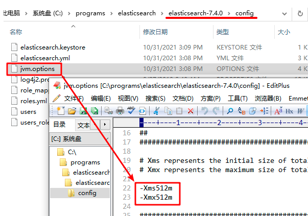Expand the chevron after programs in the breadcrumb
Screen dimensions: 308x216
(x=111, y=14)
